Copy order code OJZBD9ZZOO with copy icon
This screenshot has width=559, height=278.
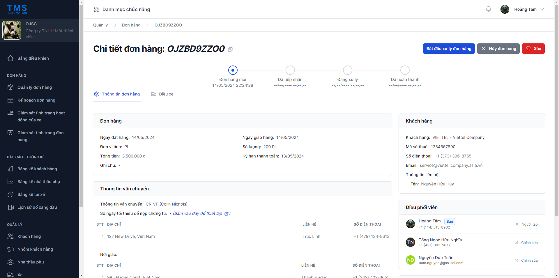point(230,49)
